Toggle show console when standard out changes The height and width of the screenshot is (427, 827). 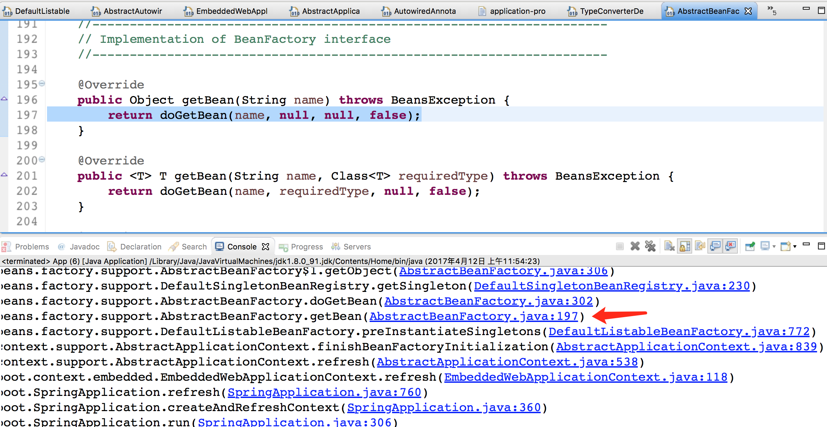point(715,246)
